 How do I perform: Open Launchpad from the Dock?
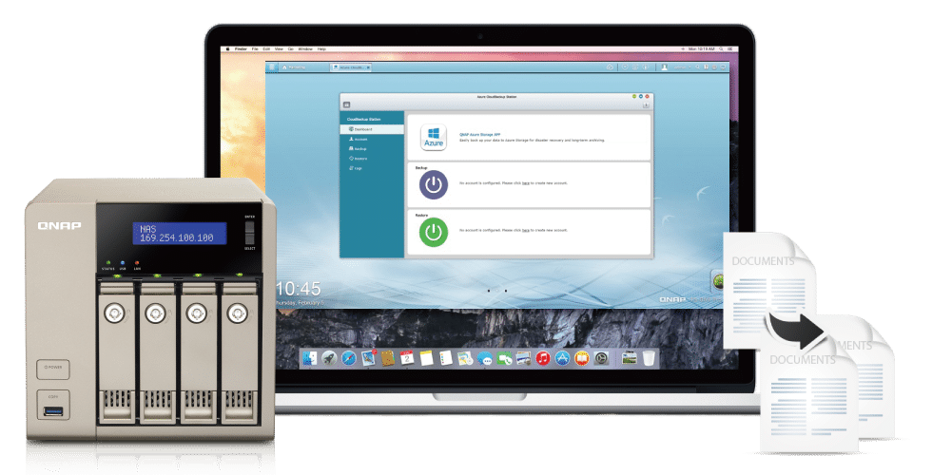pos(329,358)
